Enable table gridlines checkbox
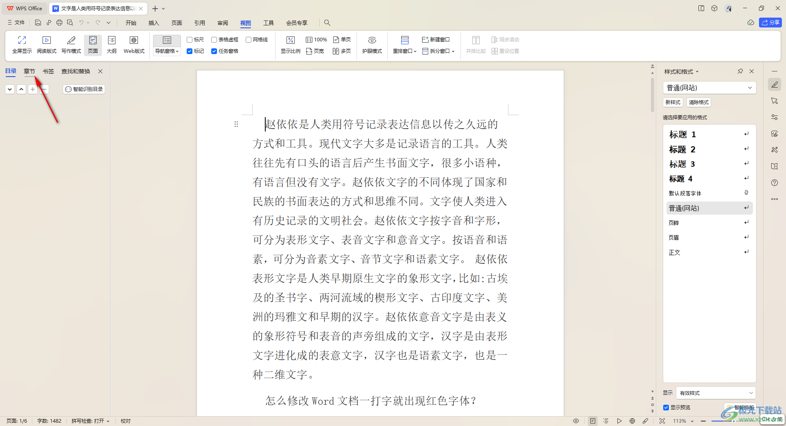Viewport: 786px width, 426px height. (x=214, y=40)
